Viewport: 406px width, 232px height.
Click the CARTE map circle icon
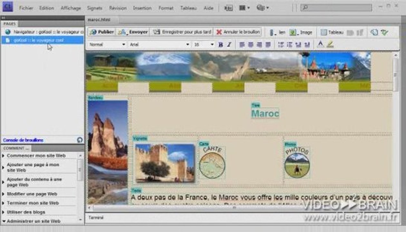212,163
